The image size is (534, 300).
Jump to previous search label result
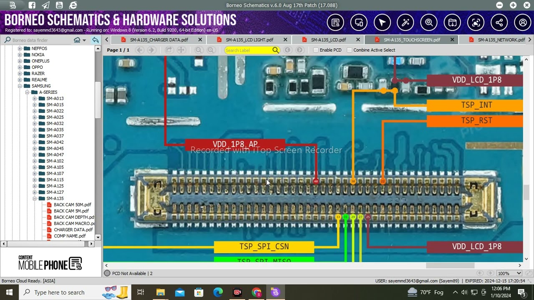coord(288,50)
